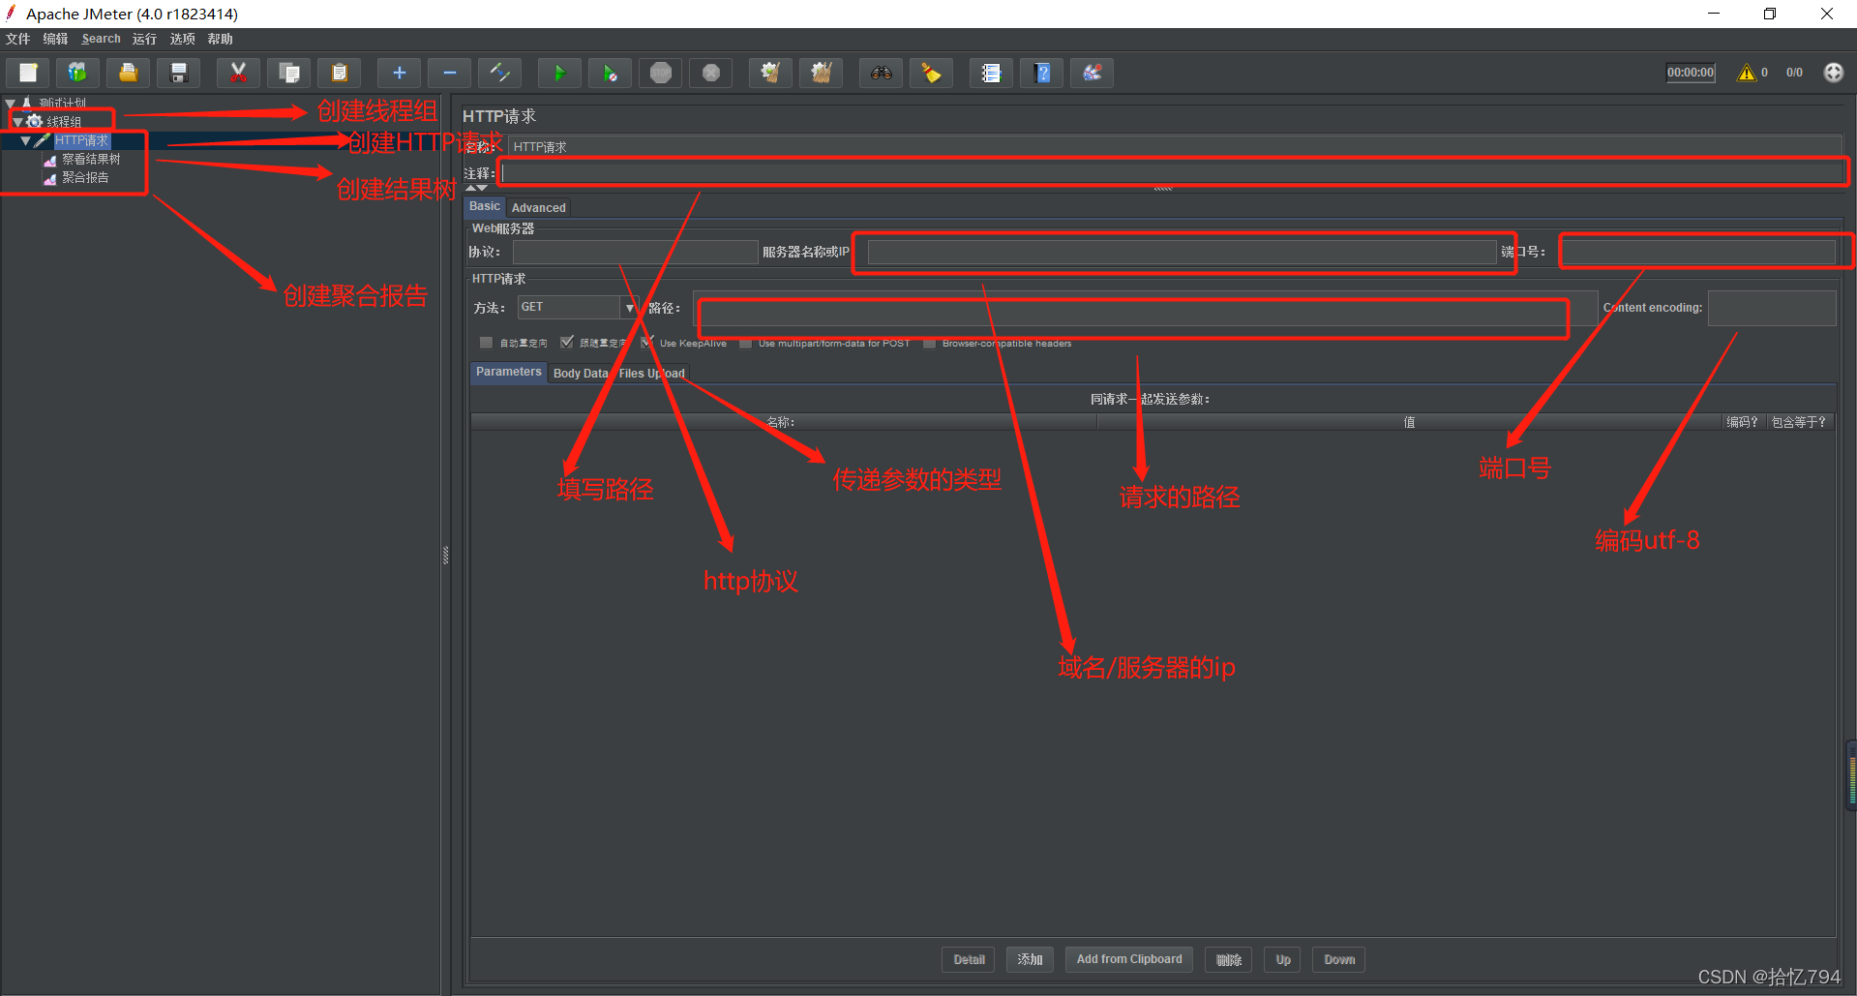Image resolution: width=1857 pixels, height=996 pixels.
Task: Click the Help question mark icon
Action: tap(1041, 73)
